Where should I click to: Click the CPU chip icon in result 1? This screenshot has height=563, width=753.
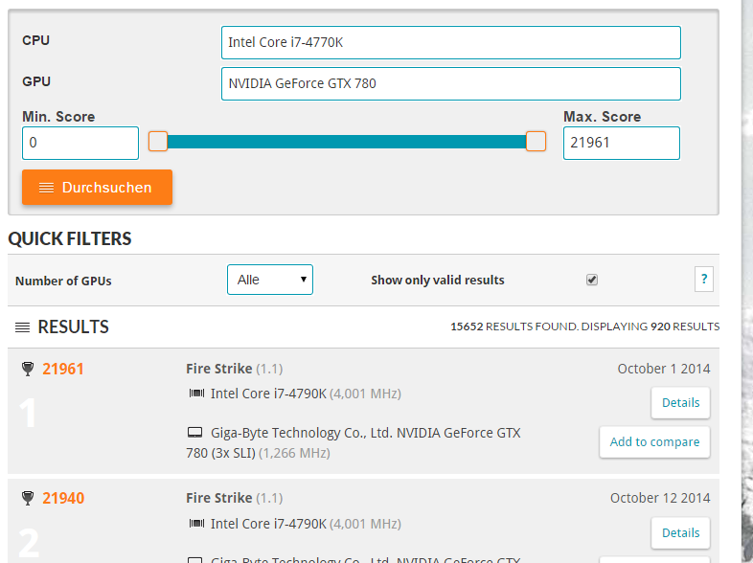[x=196, y=394]
